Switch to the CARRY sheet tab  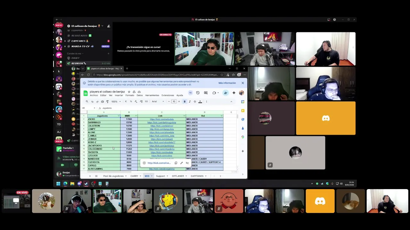[x=134, y=176]
